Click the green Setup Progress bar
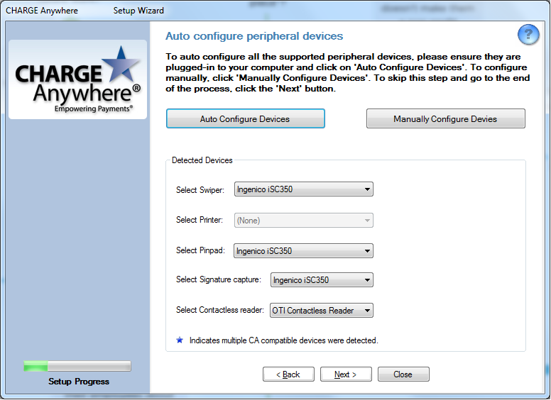Image resolution: width=551 pixels, height=400 pixels. (77, 366)
